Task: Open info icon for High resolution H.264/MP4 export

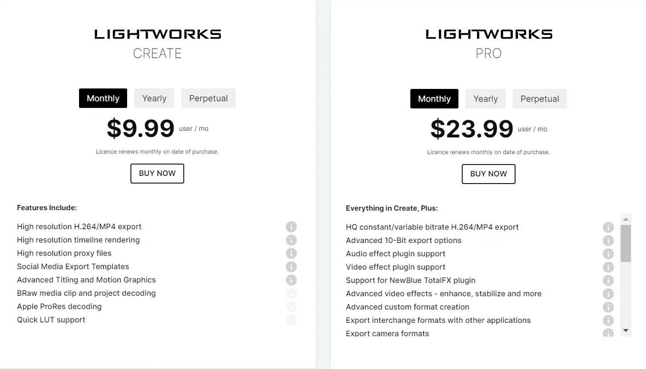Action: click(x=291, y=227)
